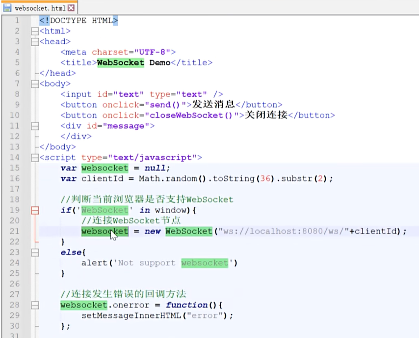Click the </head> closing tag
This screenshot has height=338, width=419.
click(57, 73)
